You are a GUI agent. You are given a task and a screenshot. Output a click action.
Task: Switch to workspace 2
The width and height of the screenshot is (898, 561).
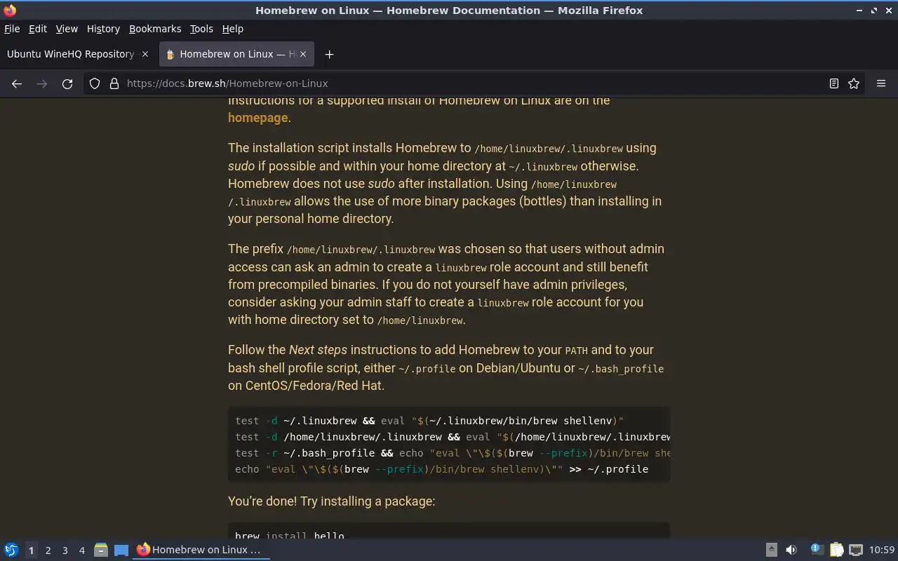tap(48, 550)
